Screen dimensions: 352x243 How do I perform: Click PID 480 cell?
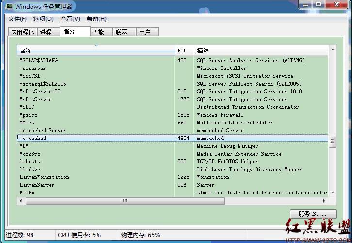coord(182,60)
